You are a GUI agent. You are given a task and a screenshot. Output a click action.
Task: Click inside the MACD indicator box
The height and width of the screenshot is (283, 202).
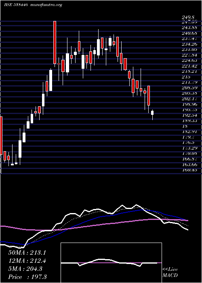point(111,263)
